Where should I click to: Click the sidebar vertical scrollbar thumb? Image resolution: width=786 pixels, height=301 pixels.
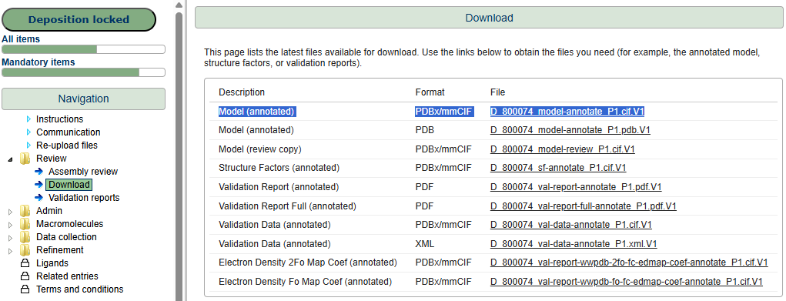(179, 156)
